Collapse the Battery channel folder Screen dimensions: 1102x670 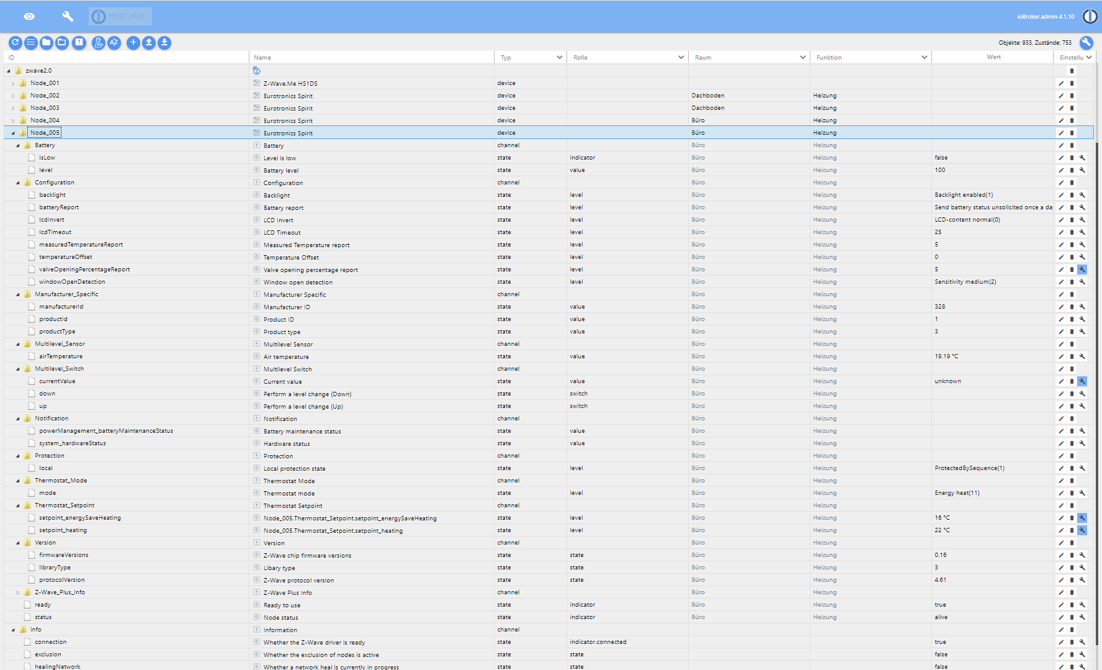click(x=17, y=145)
